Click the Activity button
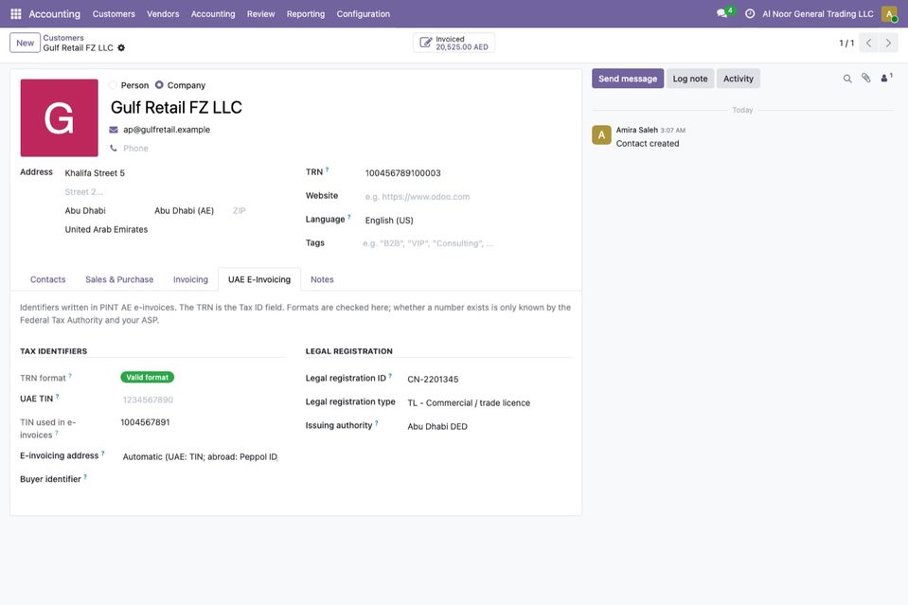Screen dimensions: 908x605 pyautogui.click(x=738, y=79)
